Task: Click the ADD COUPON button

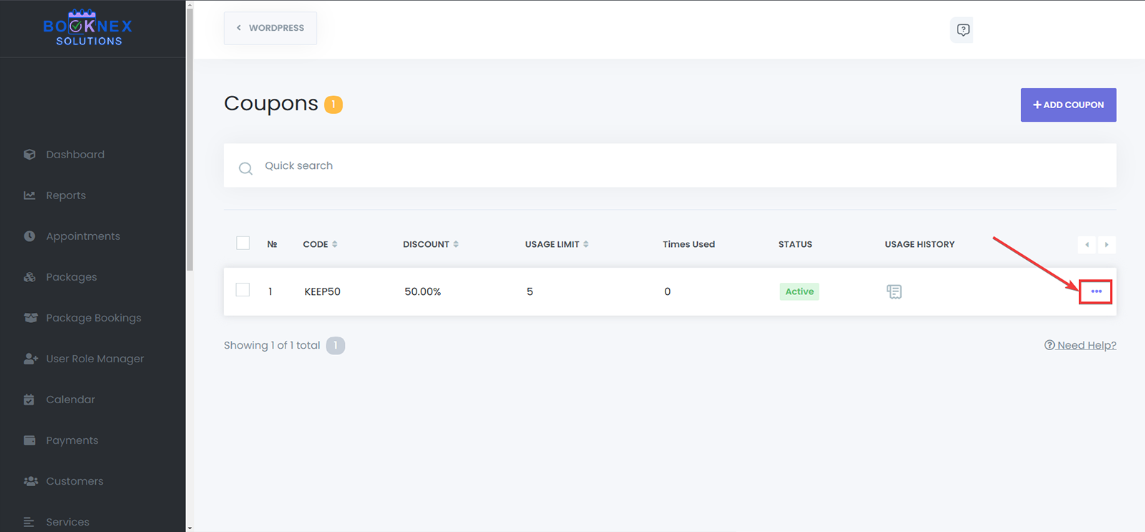Action: click(x=1068, y=105)
